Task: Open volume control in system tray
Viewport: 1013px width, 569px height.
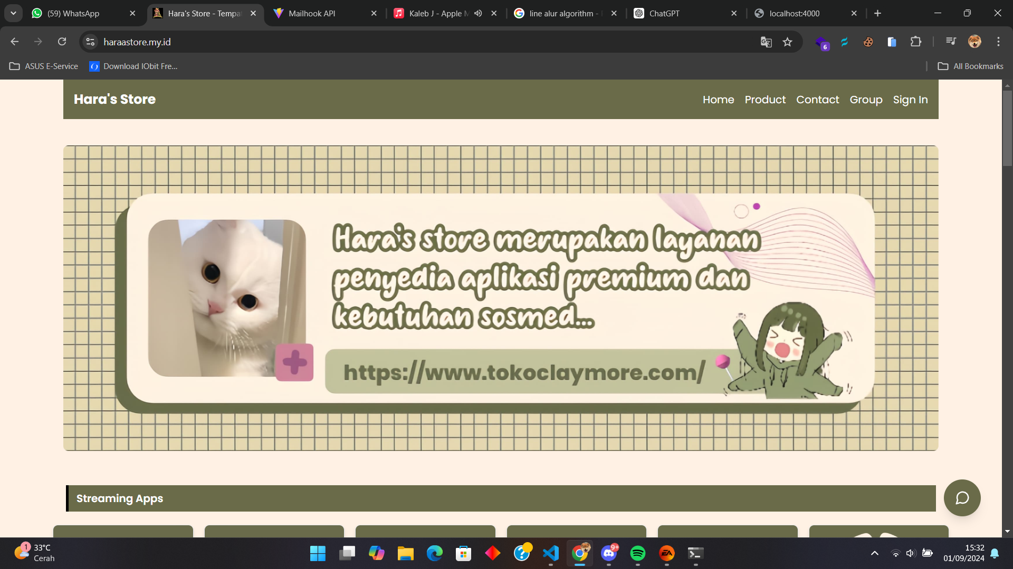Action: 911,553
